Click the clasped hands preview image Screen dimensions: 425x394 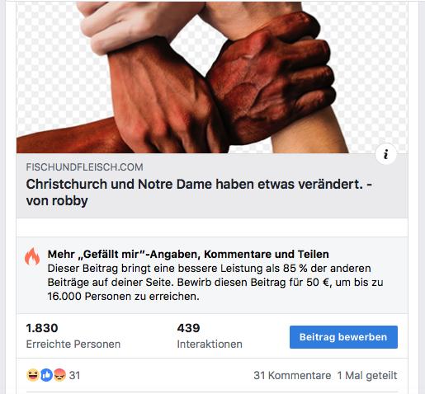(x=212, y=77)
